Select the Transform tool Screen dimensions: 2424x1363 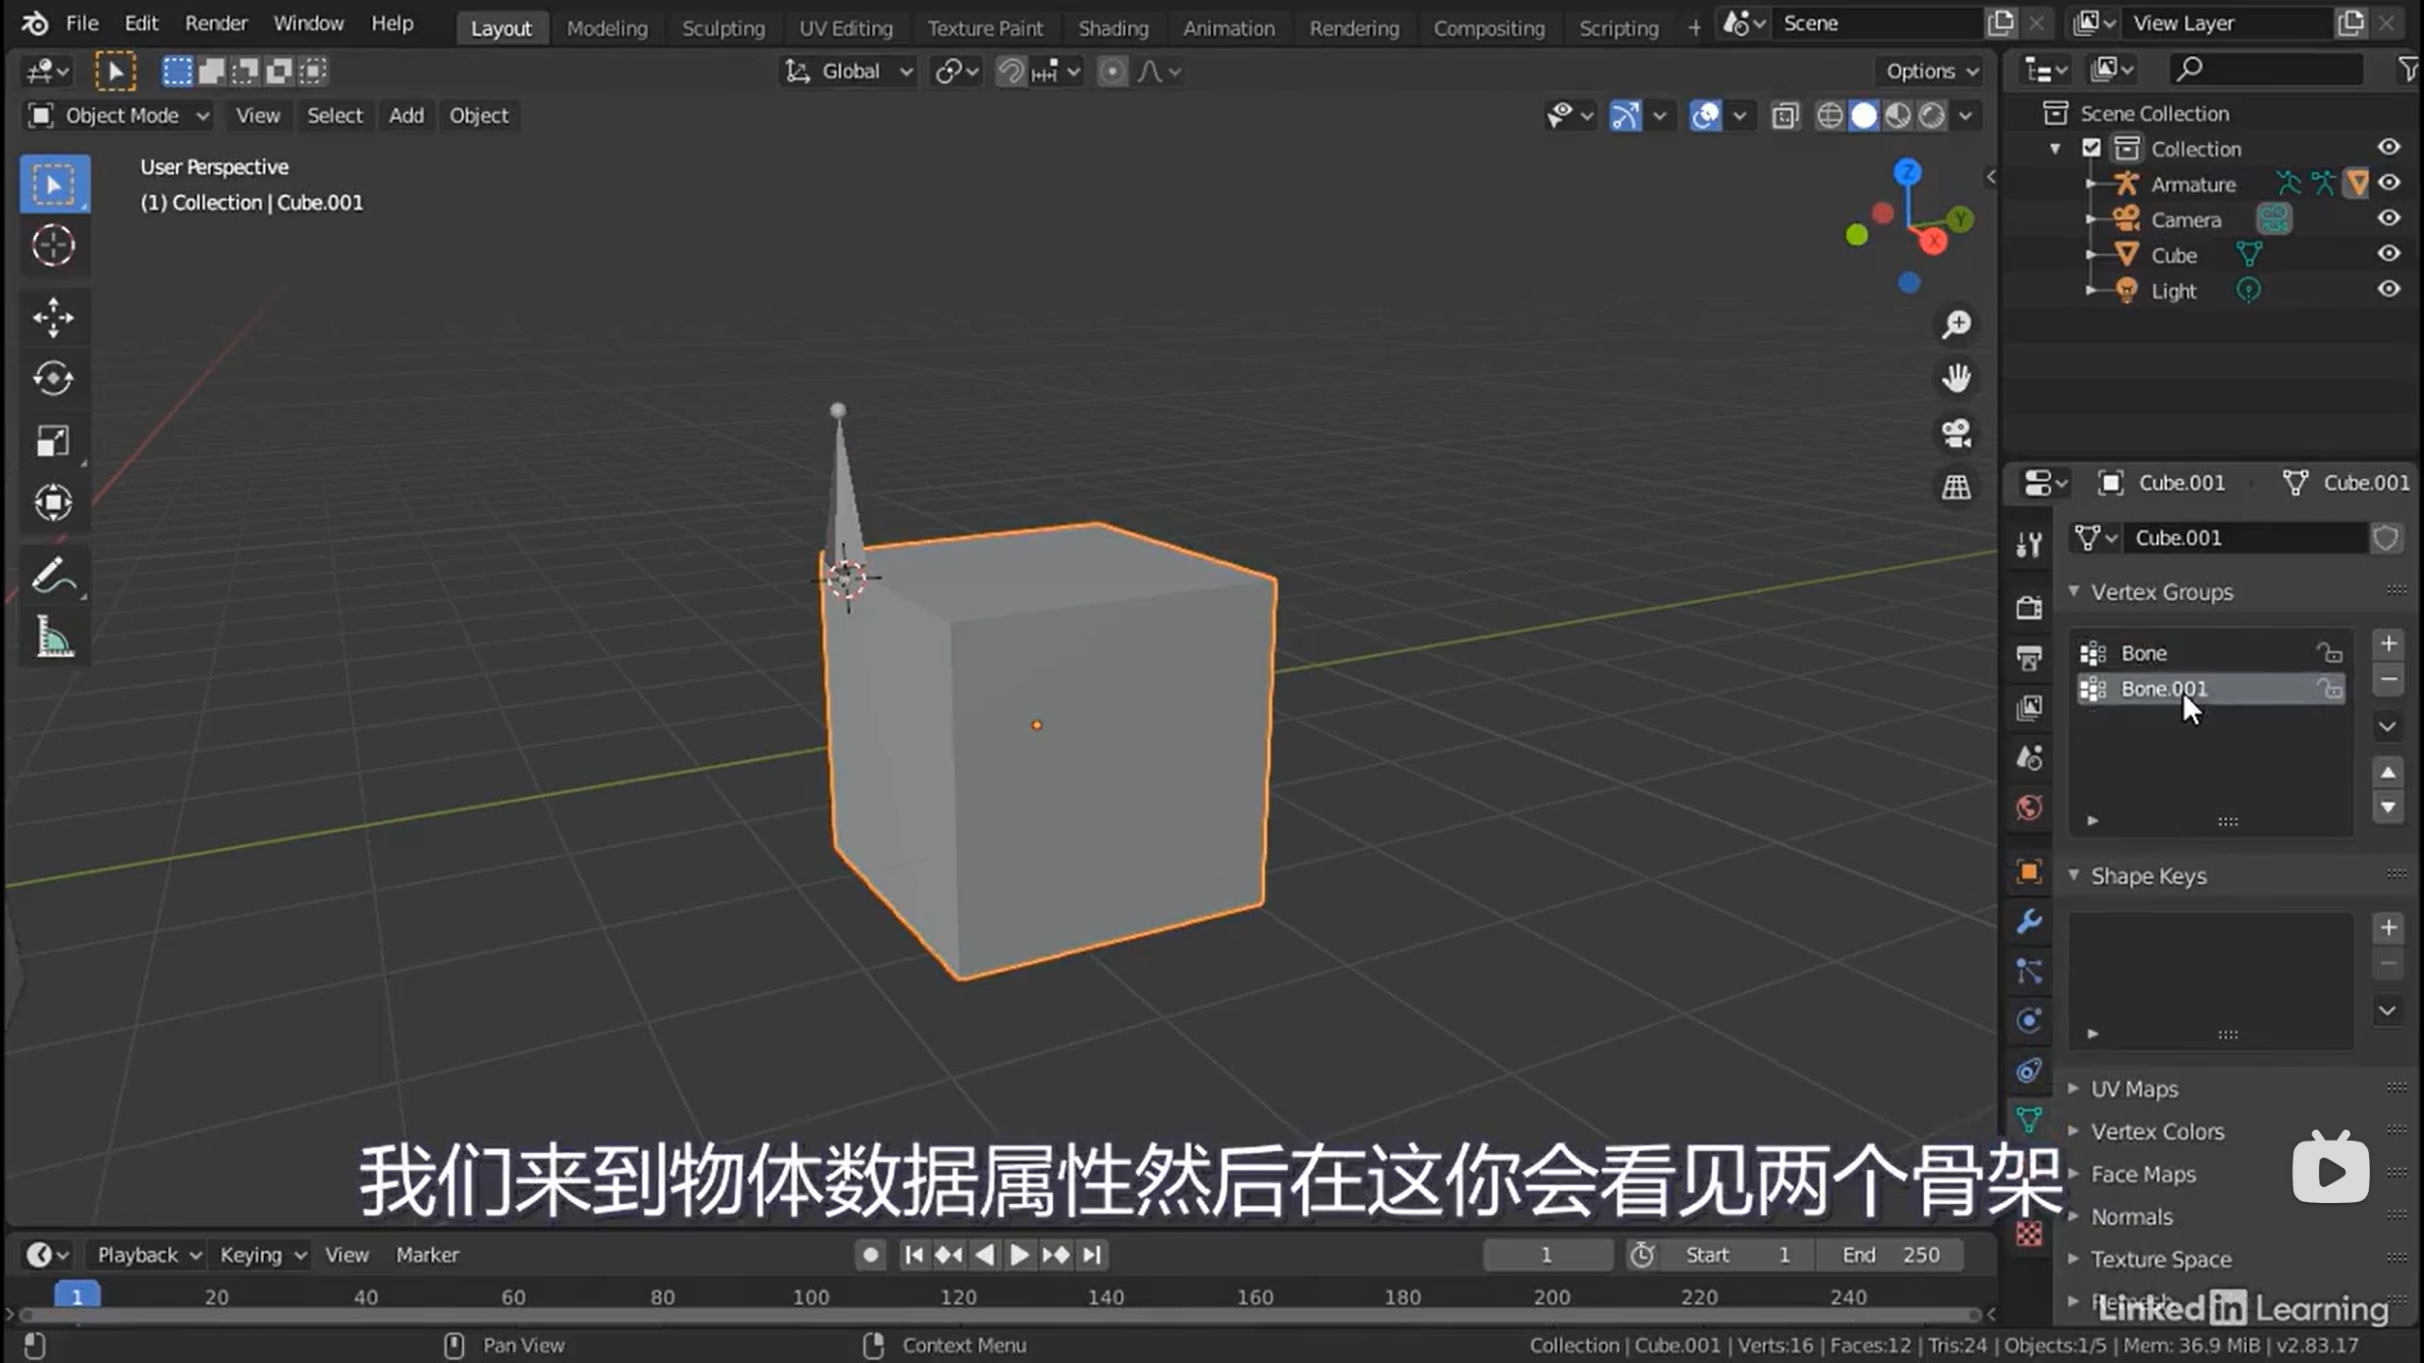54,503
